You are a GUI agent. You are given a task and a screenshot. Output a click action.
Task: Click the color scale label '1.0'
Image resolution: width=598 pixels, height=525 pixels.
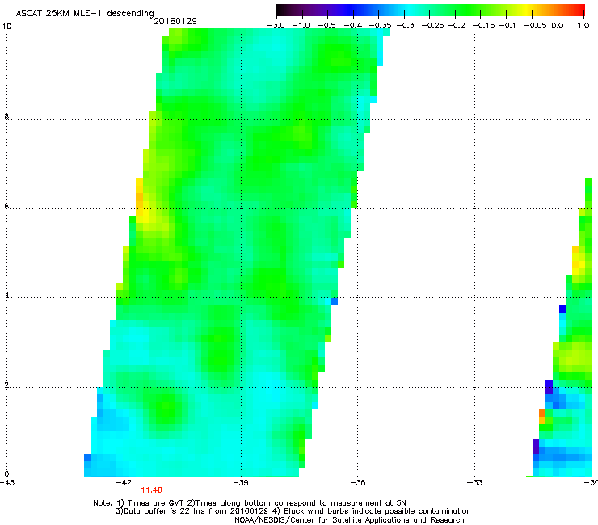click(583, 26)
